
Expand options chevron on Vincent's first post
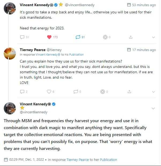[153, 37]
